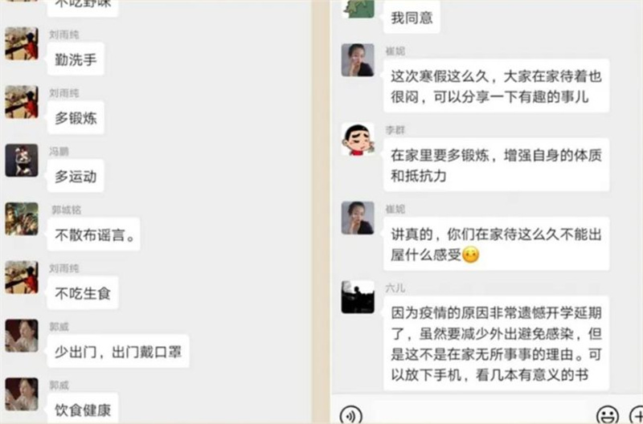Viewport: 643px width, 424px height.
Task: Open 六儿's dark silhouette avatar
Action: 358,297
